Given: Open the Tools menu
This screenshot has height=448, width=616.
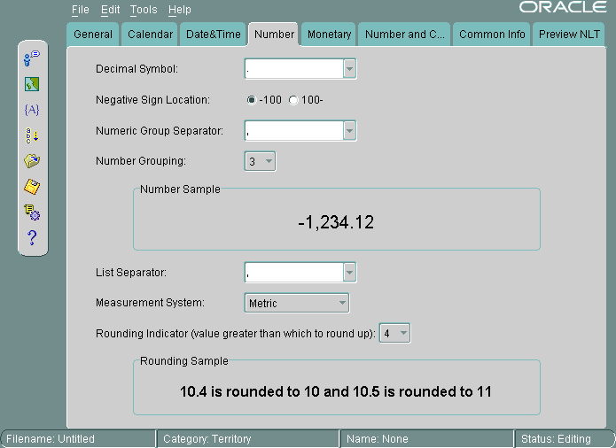Looking at the screenshot, I should 143,10.
